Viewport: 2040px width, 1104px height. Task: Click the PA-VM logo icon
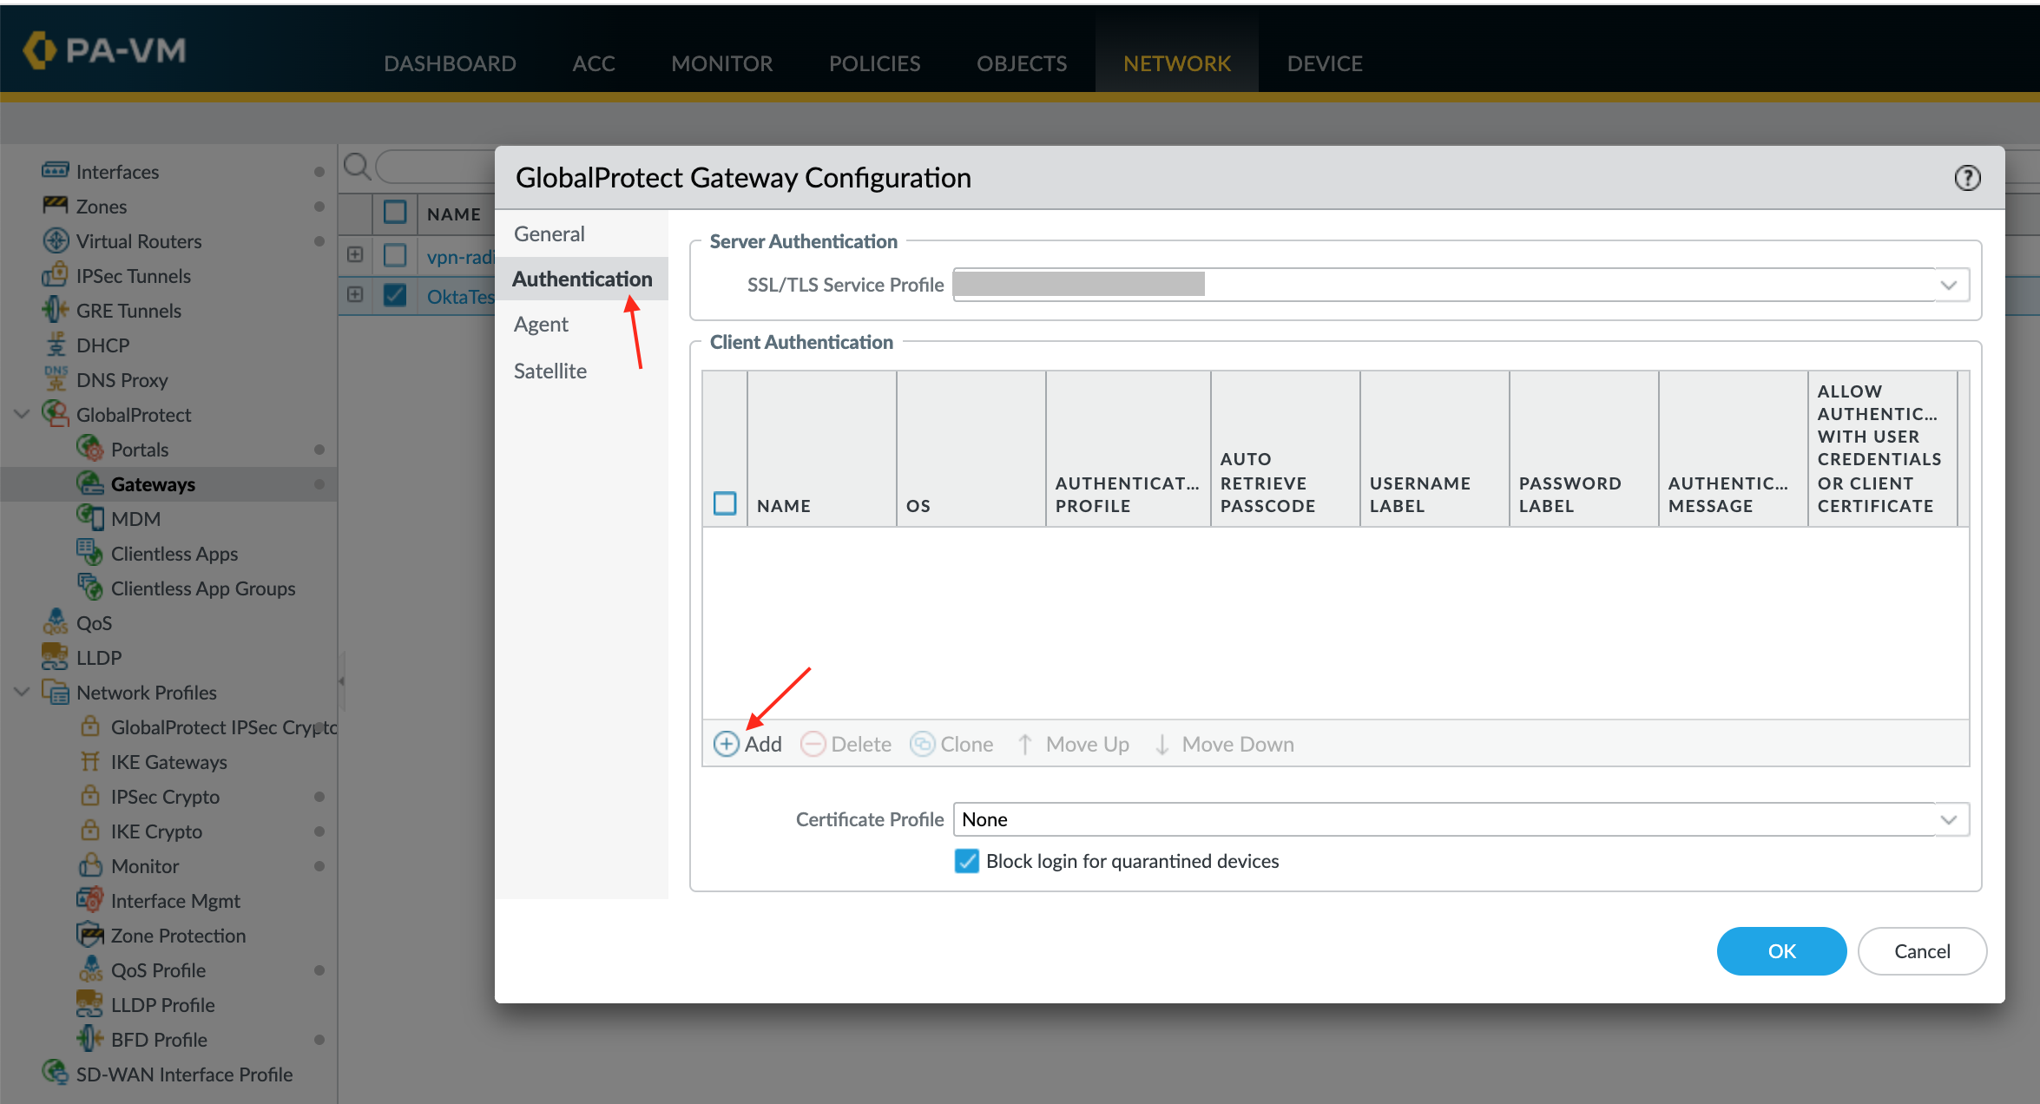tap(39, 49)
